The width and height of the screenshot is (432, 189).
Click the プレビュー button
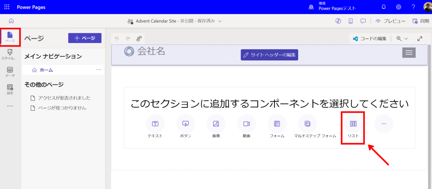(390, 21)
